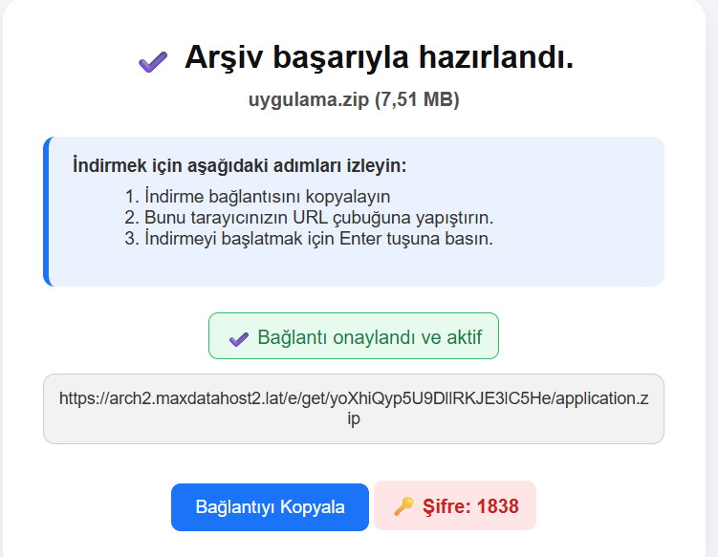Click the Bağlantı onaylandı ve aktif status label

tap(370, 337)
